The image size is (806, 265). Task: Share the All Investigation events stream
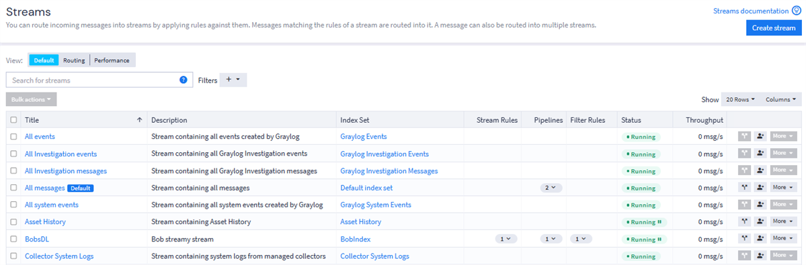tap(760, 154)
